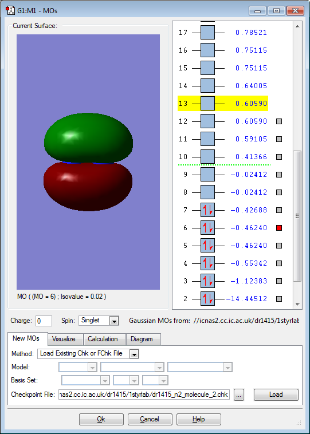Viewport: 310px width, 434px height.
Task: Select the paired-electron box for MO 4
Action: (207, 263)
